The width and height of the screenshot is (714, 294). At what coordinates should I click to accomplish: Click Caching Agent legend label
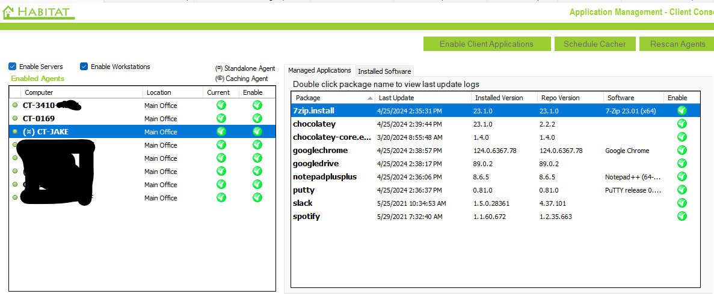pyautogui.click(x=241, y=78)
